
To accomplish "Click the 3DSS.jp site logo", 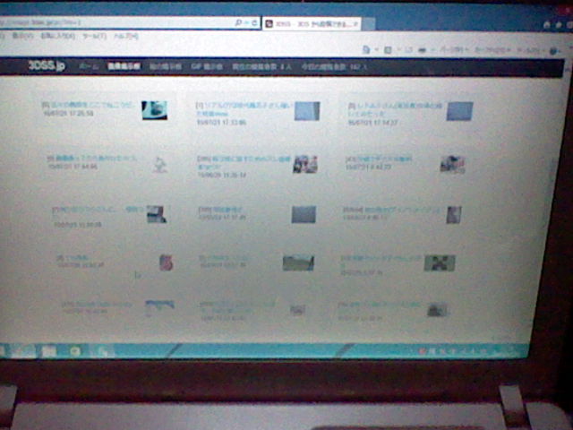I will [x=47, y=66].
